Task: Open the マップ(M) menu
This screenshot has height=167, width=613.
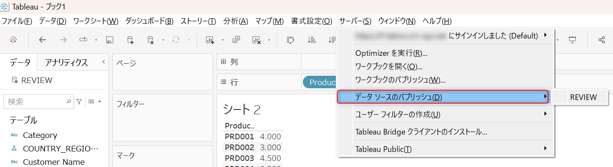Action: pos(269,21)
